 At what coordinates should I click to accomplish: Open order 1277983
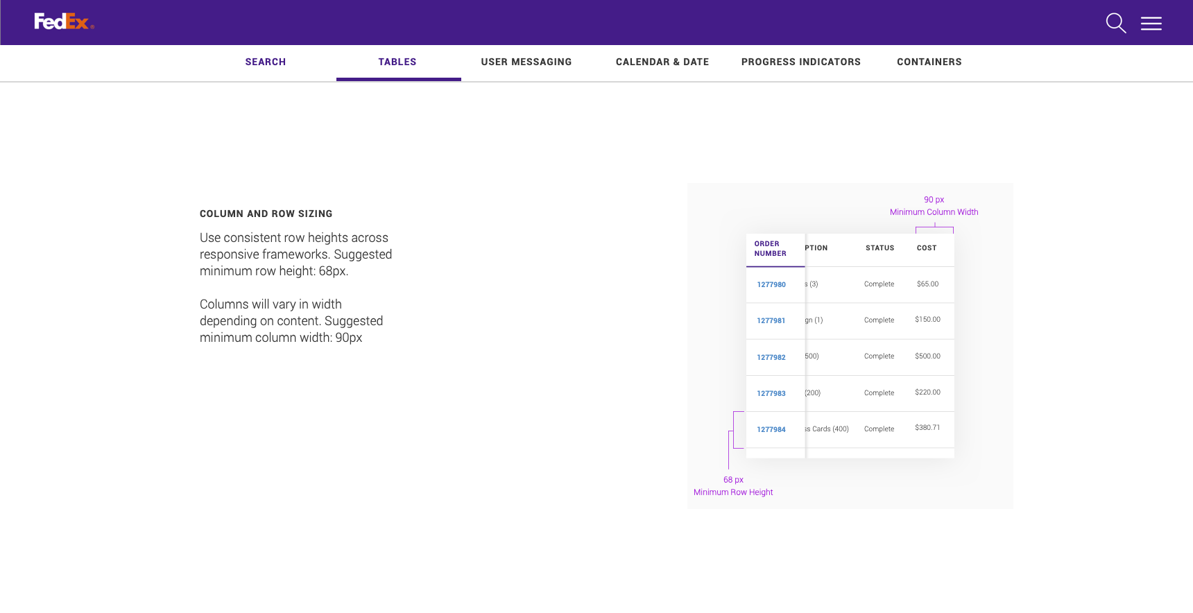771,394
